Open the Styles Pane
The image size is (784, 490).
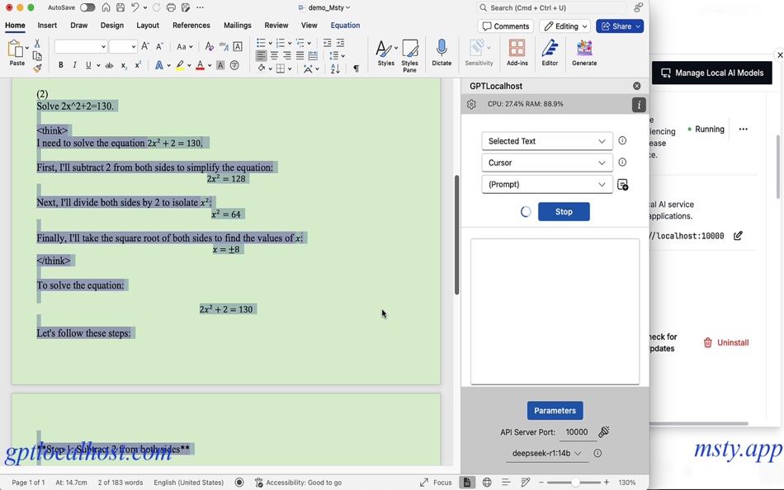[409, 55]
